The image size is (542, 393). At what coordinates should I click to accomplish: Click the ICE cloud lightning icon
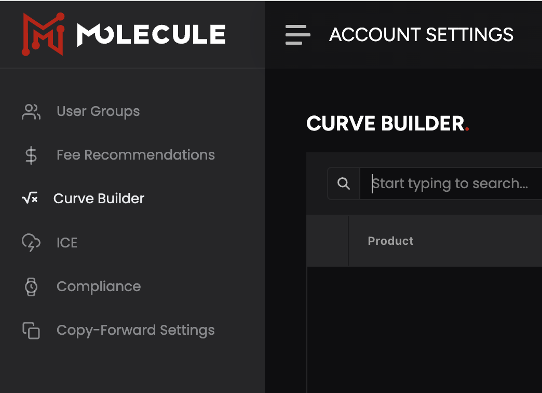31,243
